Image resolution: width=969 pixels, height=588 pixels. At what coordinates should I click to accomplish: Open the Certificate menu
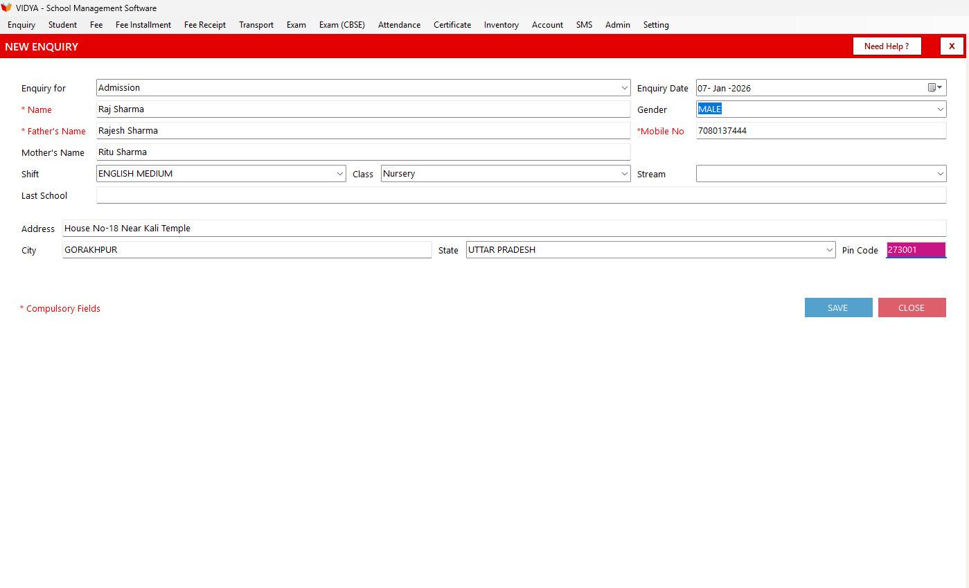(452, 25)
